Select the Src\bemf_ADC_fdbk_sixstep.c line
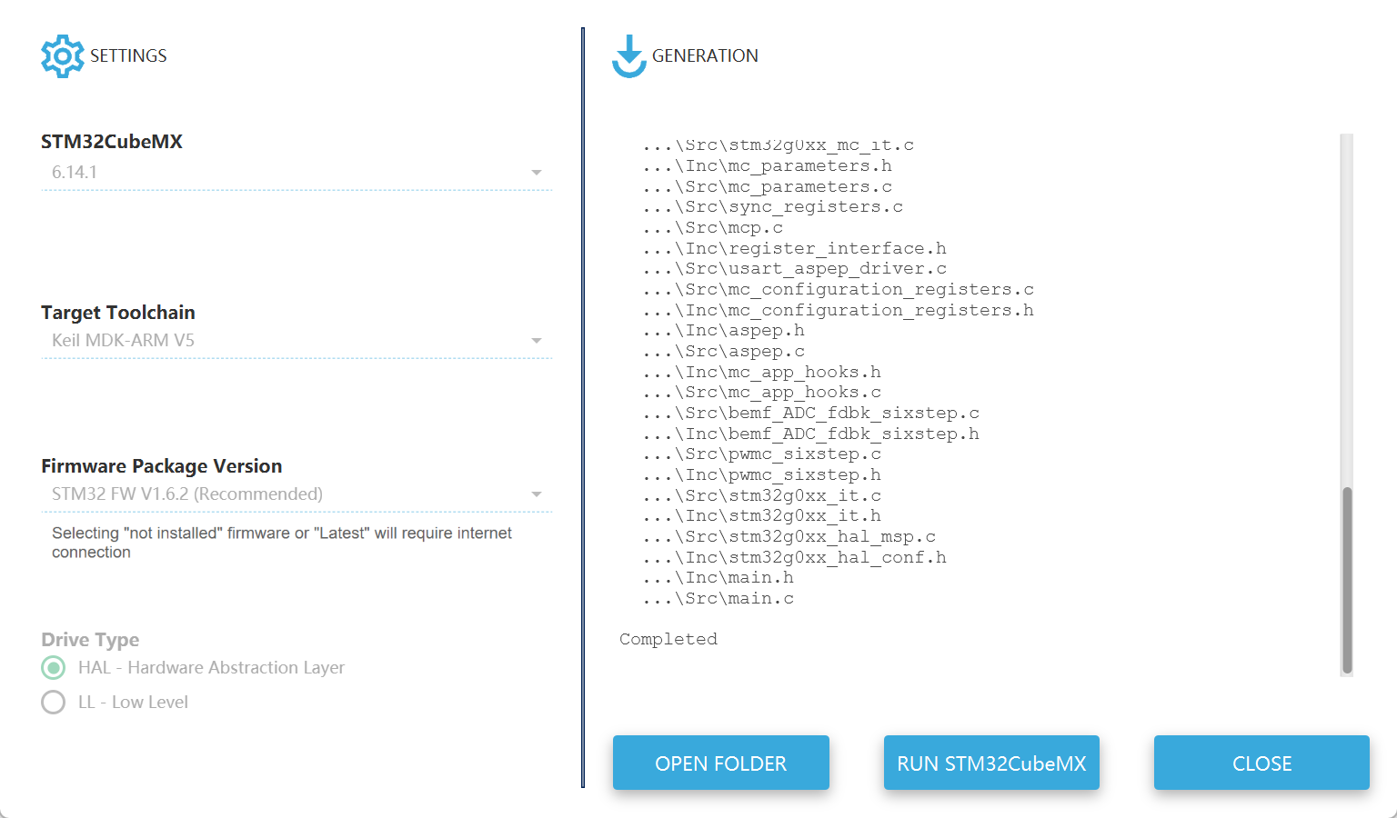1397x818 pixels. 810,414
